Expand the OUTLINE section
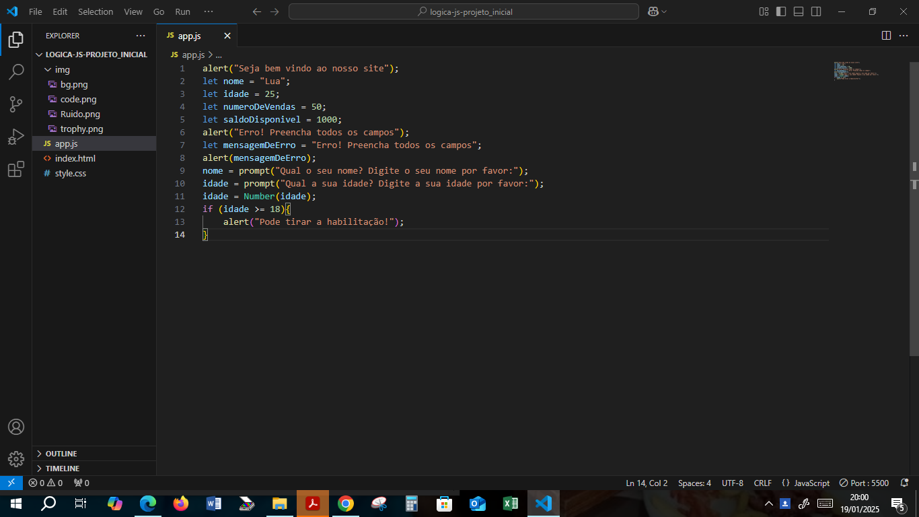 coord(94,454)
